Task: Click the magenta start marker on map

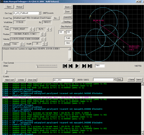Action: [98, 21]
